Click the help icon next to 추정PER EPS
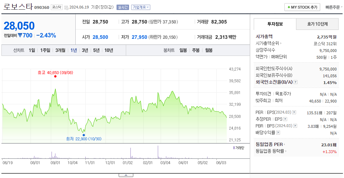 285,119
